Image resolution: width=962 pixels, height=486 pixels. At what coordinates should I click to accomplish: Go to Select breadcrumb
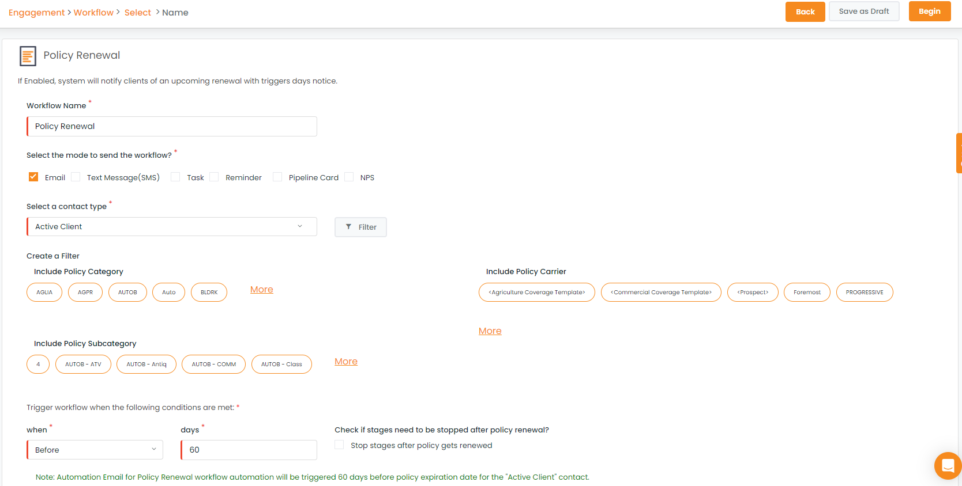tap(138, 13)
